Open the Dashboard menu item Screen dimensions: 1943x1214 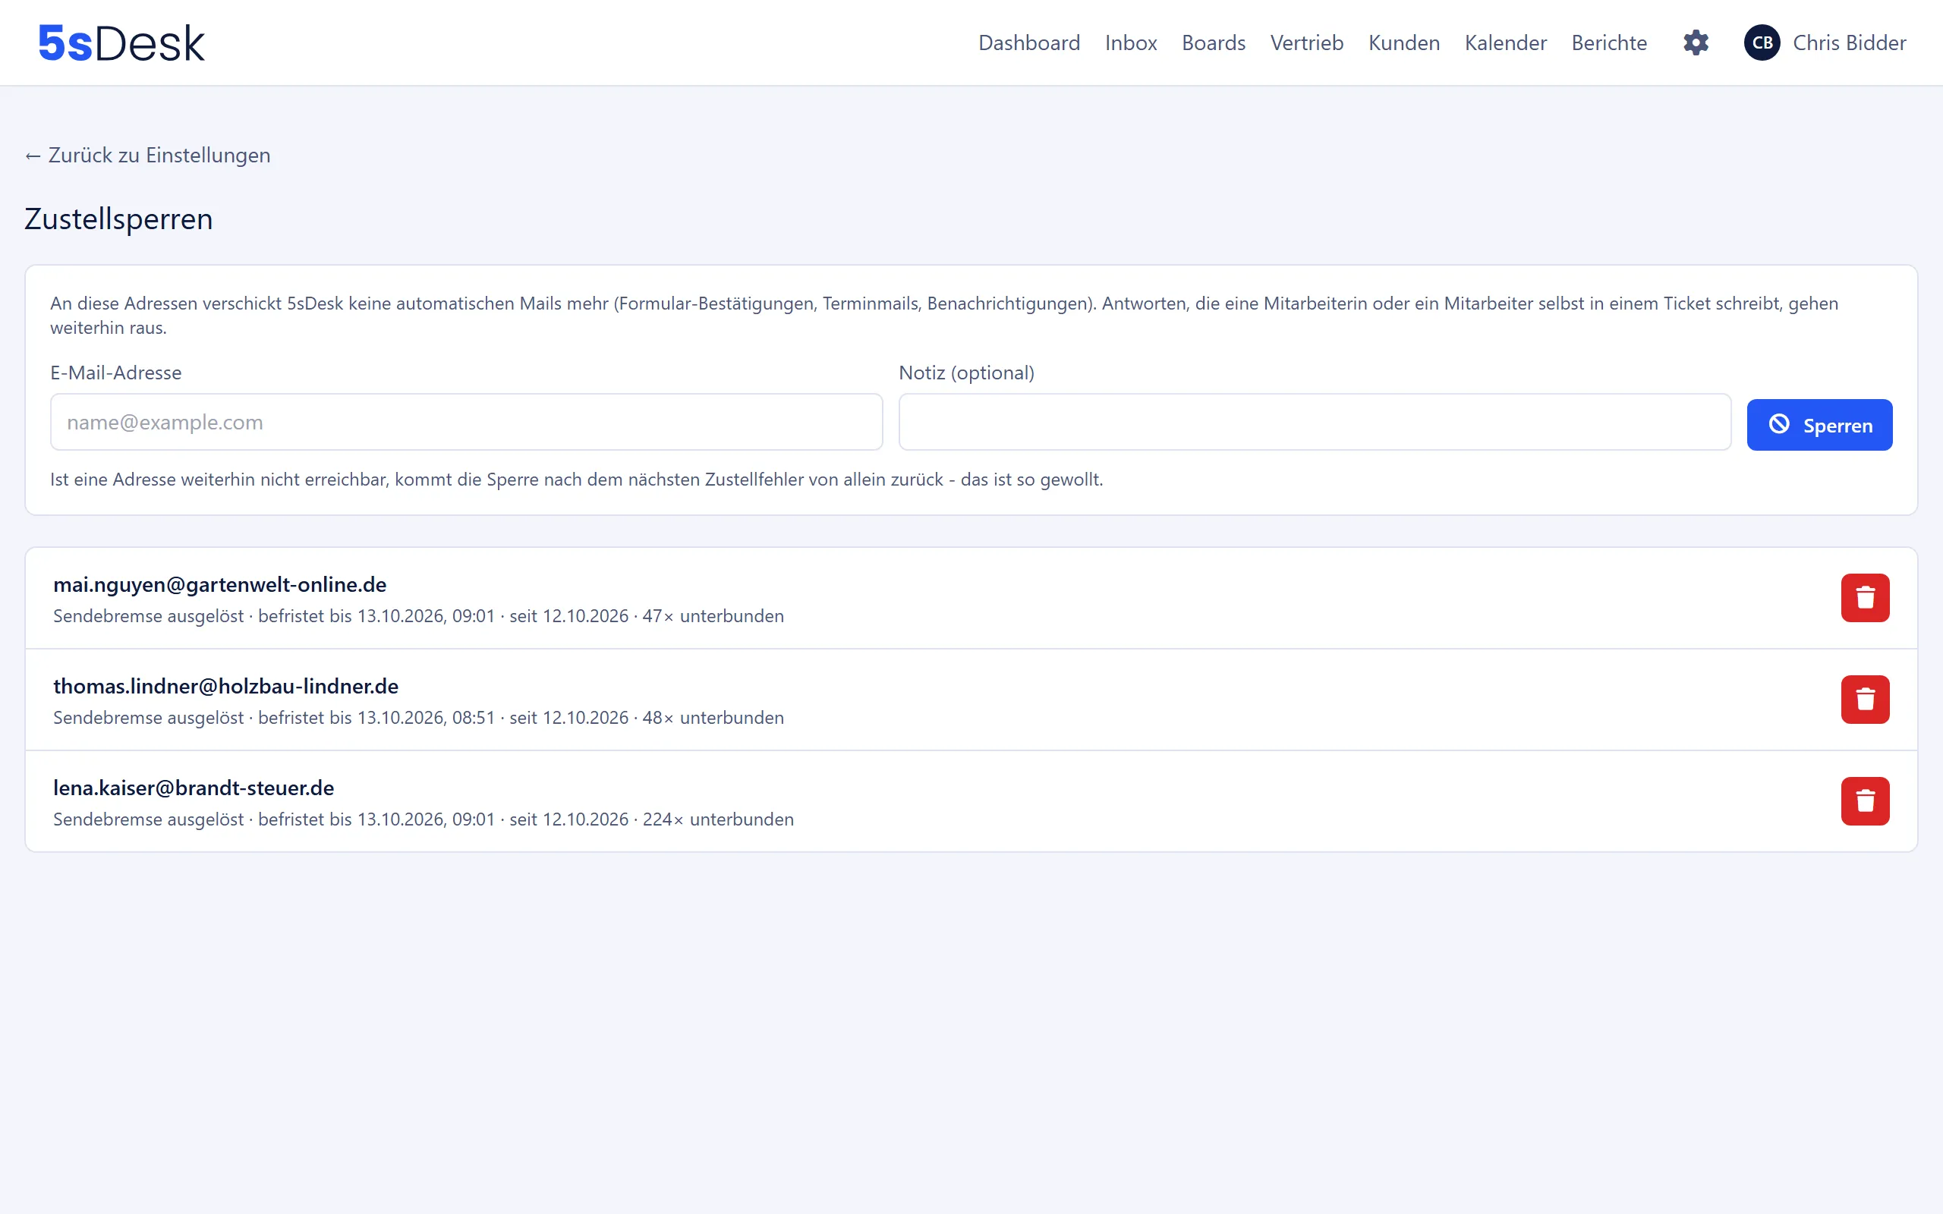coord(1029,42)
